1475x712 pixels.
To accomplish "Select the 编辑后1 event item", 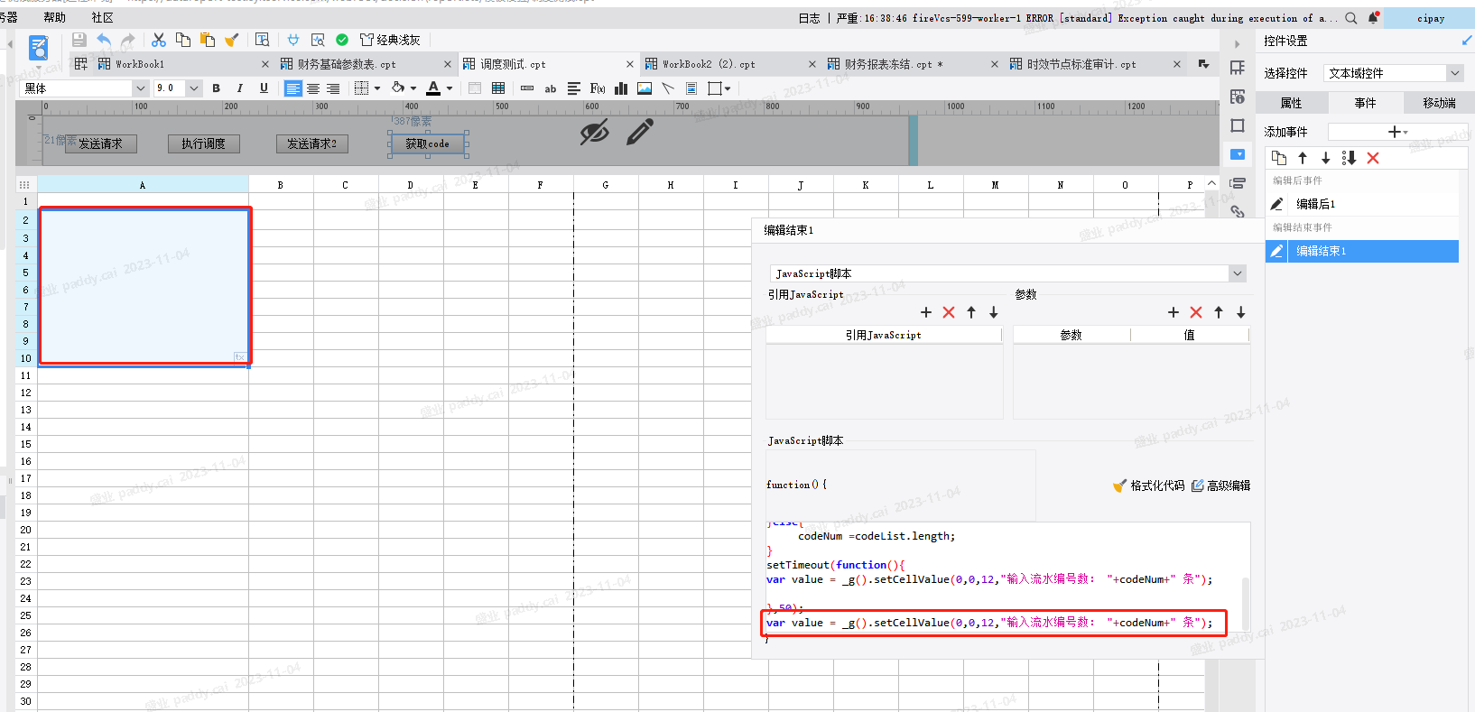I will pos(1362,204).
